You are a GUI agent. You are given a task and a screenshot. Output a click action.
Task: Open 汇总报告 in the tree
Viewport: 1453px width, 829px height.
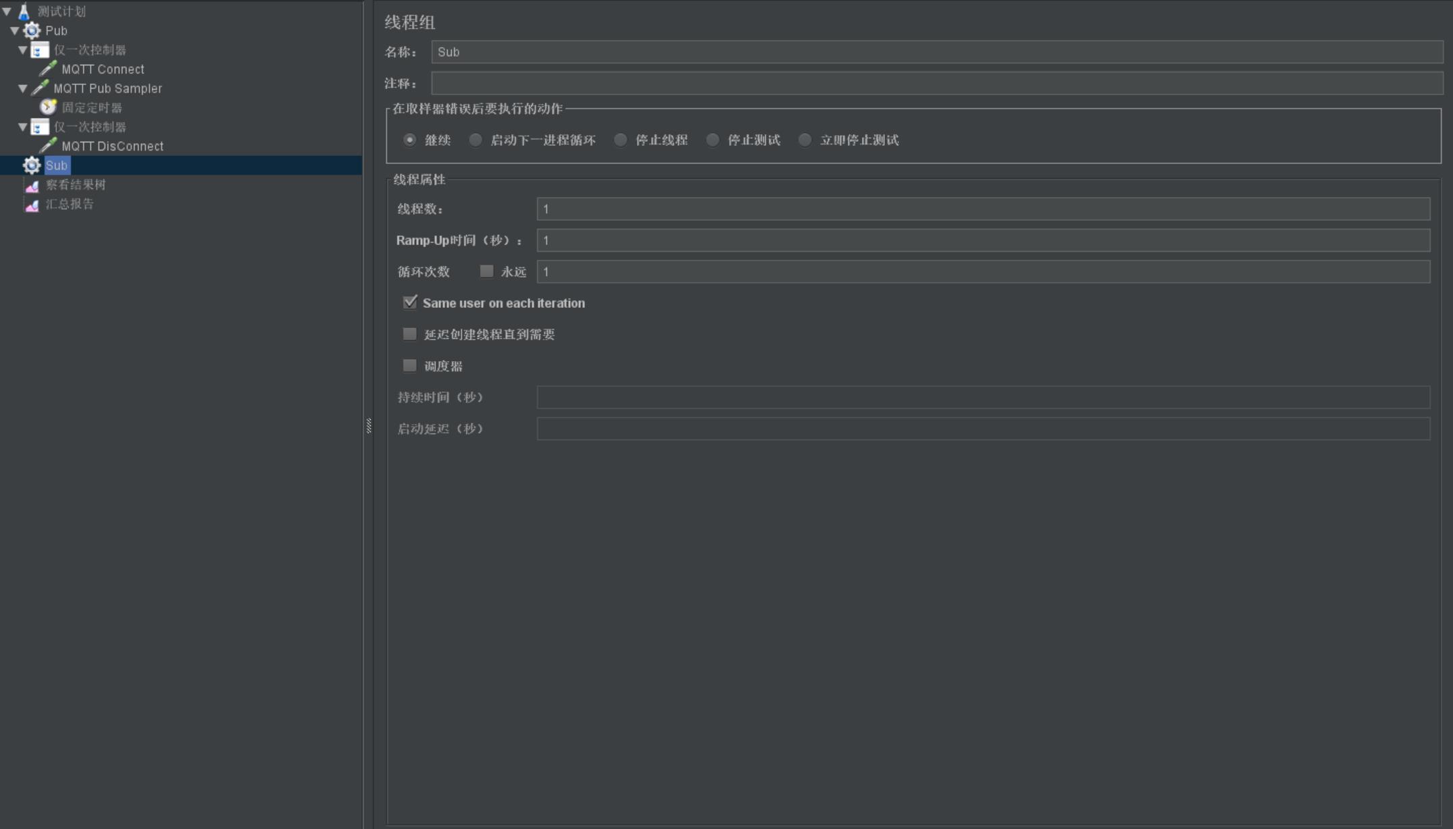point(70,204)
